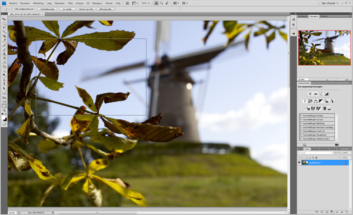Expand 'Voorinstellingen Zwart-wit' presets
This screenshot has height=215, width=353.
point(301,131)
